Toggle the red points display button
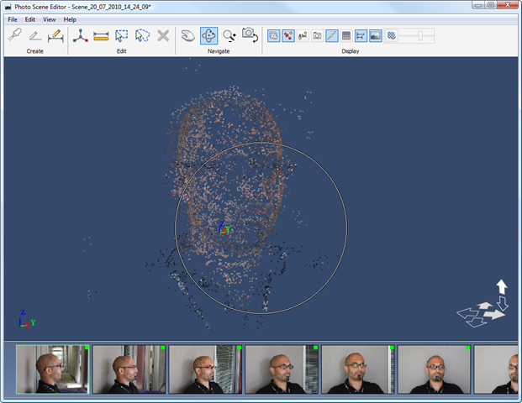This screenshot has width=522, height=403. (288, 36)
